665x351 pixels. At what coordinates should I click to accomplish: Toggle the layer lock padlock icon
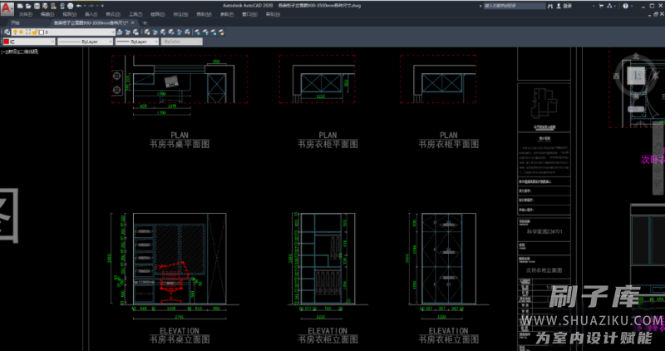[x=33, y=32]
